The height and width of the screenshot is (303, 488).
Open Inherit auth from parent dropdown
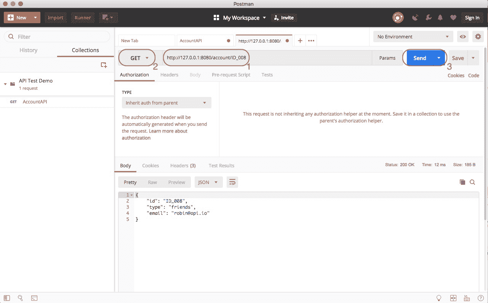point(166,103)
